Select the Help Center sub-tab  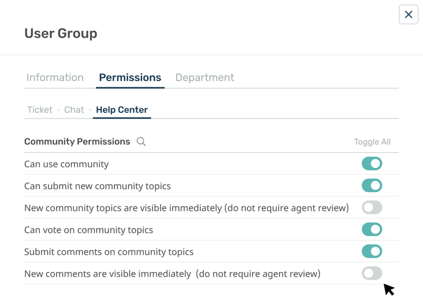122,110
